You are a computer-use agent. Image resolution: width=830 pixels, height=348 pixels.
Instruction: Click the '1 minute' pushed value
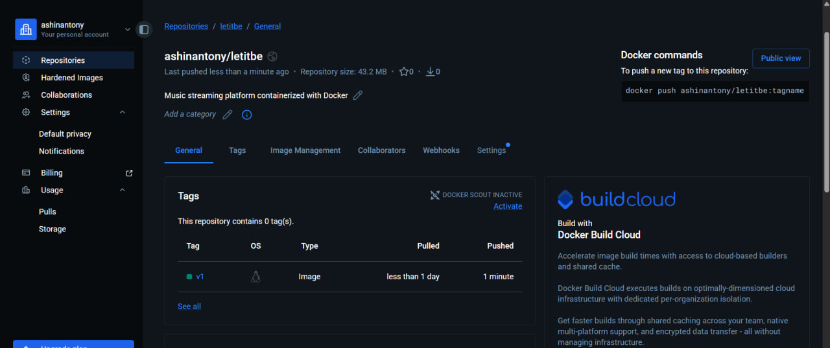498,277
